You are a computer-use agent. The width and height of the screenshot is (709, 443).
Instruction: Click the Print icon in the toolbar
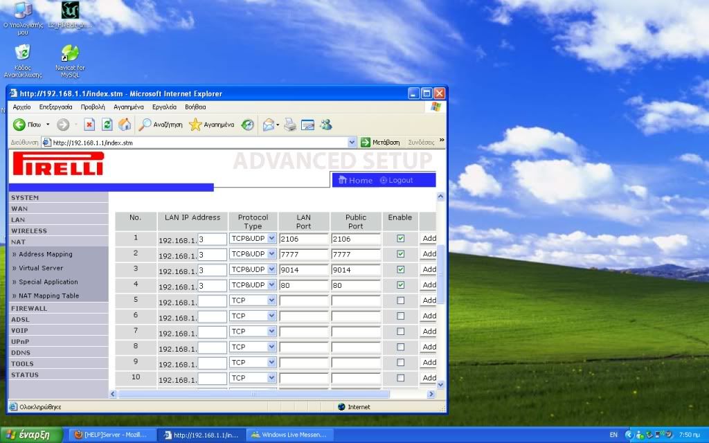290,125
